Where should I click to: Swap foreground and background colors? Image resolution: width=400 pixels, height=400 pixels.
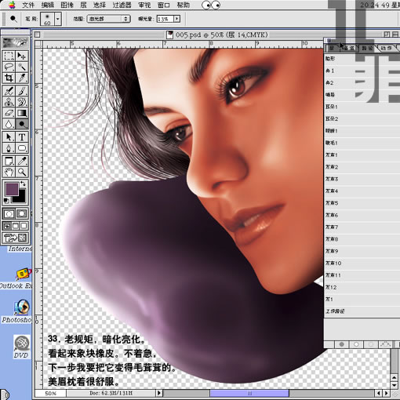tap(23, 184)
